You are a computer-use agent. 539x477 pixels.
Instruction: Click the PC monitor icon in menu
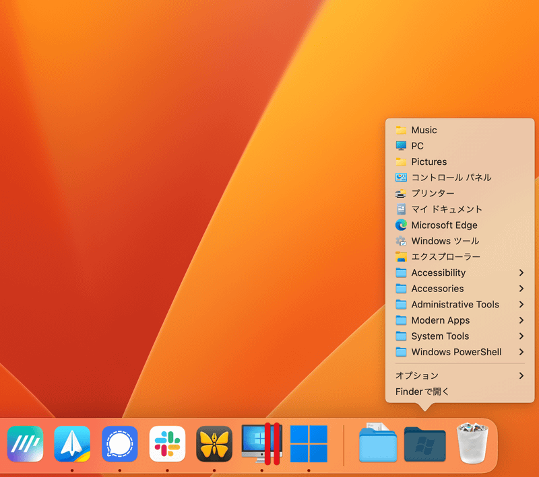(401, 146)
